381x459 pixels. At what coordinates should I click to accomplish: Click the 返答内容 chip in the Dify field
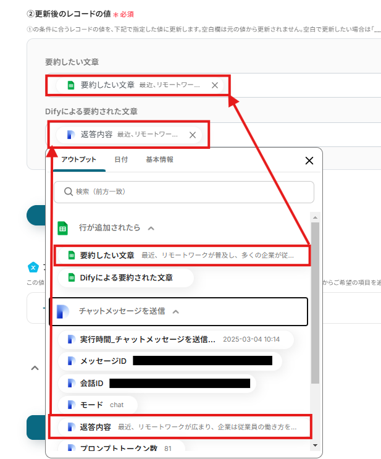[x=129, y=135]
